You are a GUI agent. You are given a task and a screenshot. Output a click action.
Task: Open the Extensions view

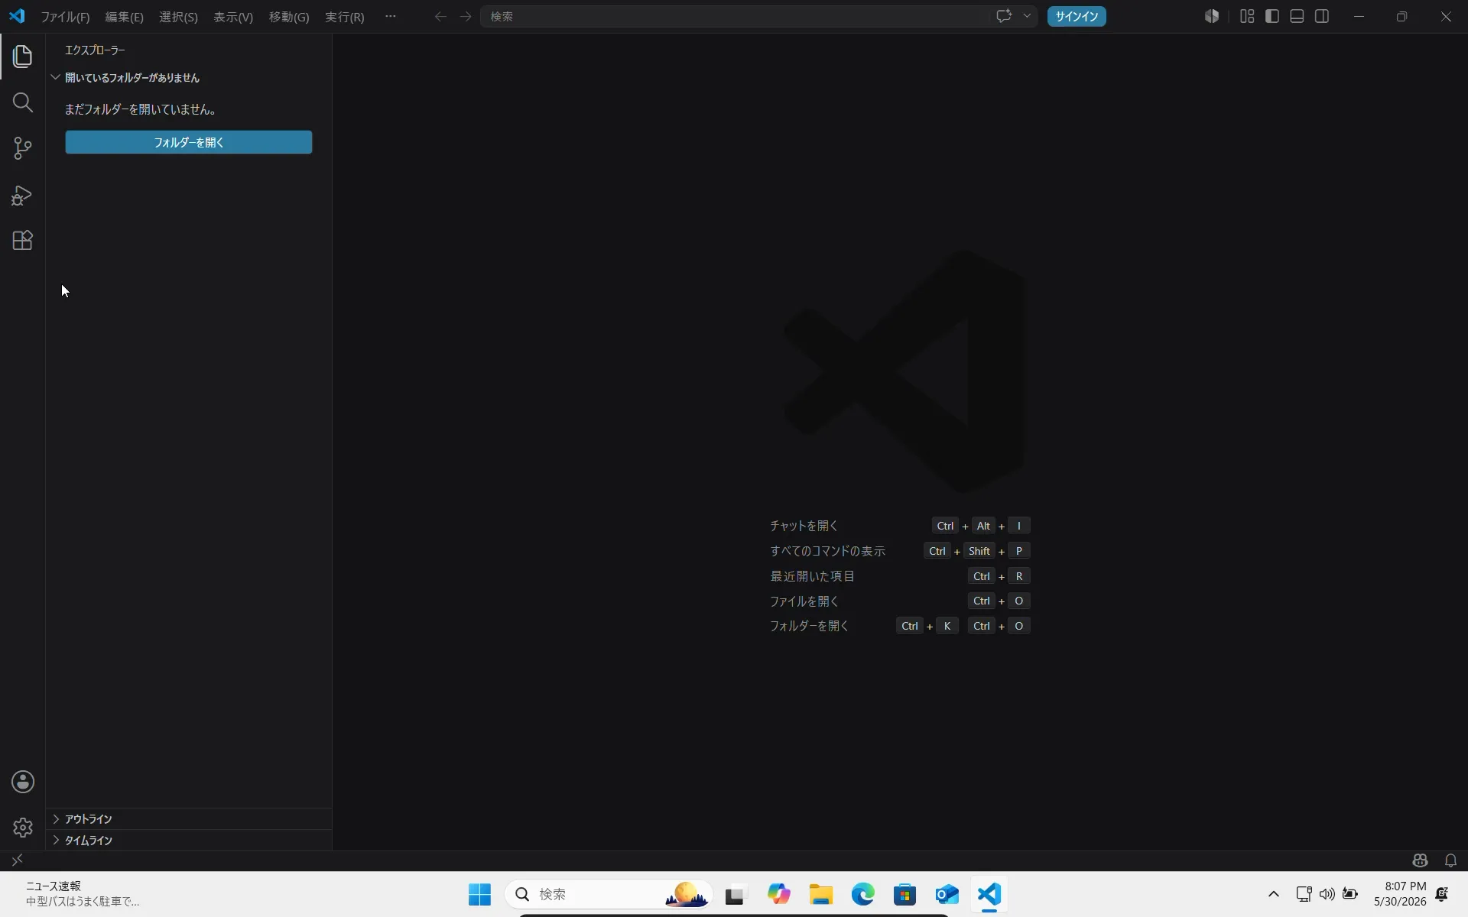point(23,241)
